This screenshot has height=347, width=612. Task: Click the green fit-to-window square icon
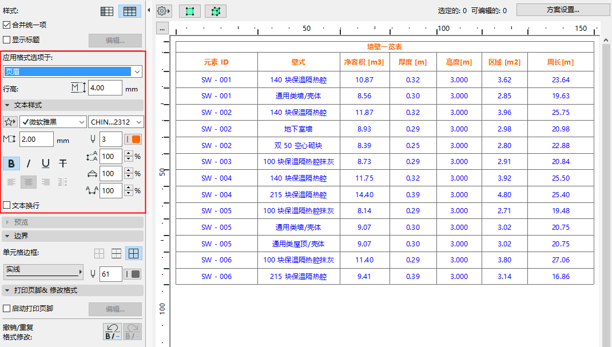pyautogui.click(x=190, y=11)
